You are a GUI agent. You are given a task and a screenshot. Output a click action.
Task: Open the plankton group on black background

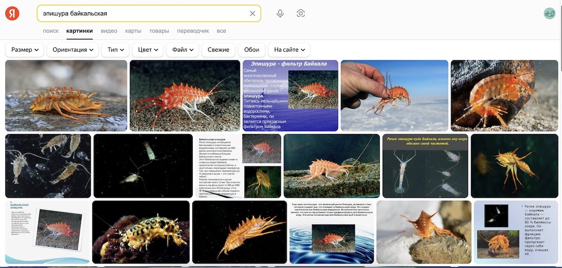click(x=48, y=166)
